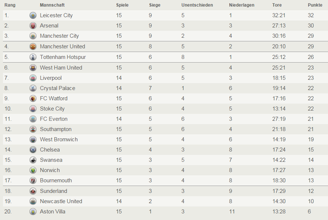Viewport: 328px width, 220px height.
Task: Click the Mannschaft column header
Action: coord(52,5)
